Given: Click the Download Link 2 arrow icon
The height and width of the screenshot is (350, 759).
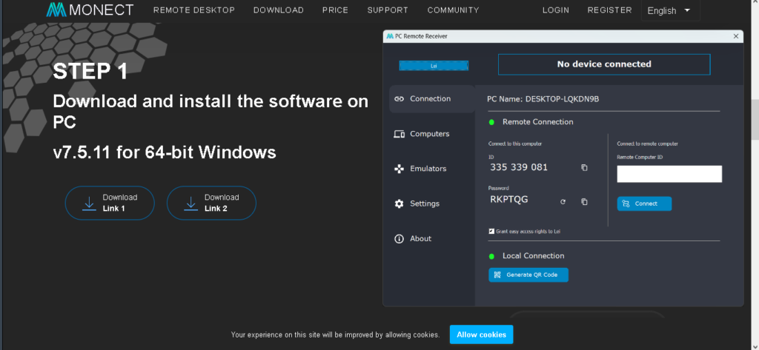Looking at the screenshot, I should pyautogui.click(x=190, y=203).
